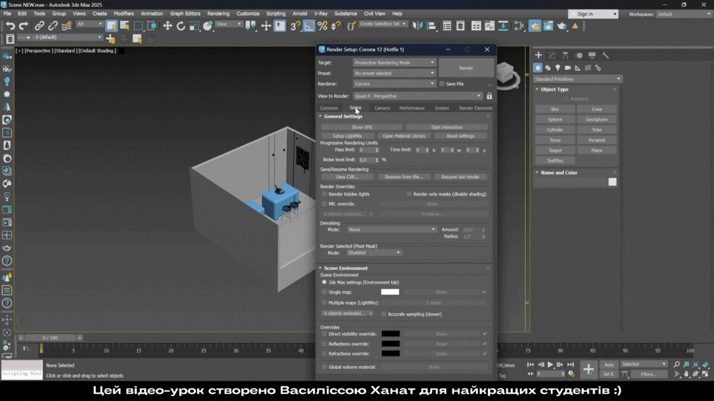Open the Rendering menu
Viewport: 714px width, 401px height.
(x=218, y=14)
